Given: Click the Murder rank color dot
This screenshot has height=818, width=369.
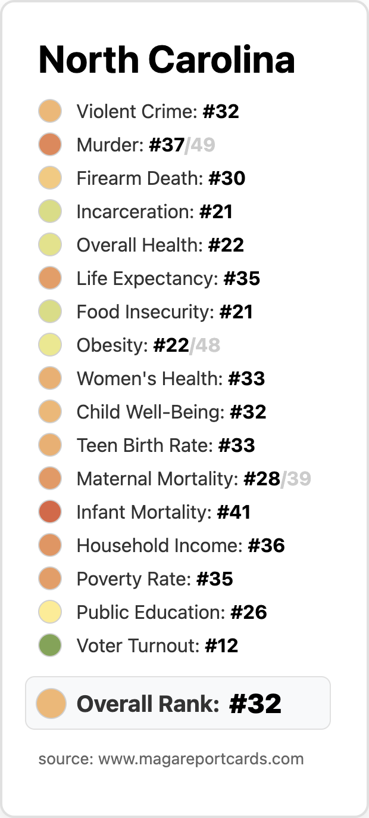Looking at the screenshot, I should pyautogui.click(x=51, y=145).
